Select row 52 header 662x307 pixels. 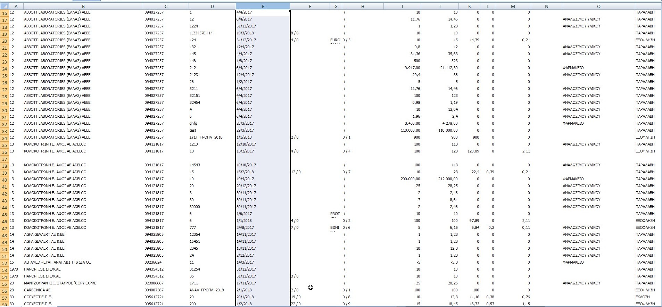pos(5,263)
